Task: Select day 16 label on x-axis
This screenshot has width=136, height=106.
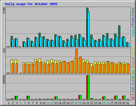Action: pyautogui.click(x=68, y=103)
